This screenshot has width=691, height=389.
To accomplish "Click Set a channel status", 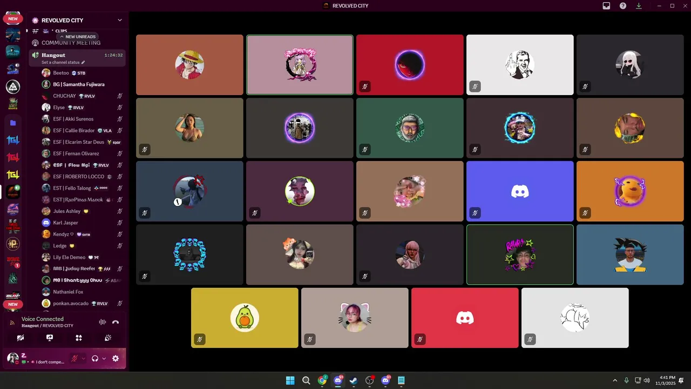I will (x=63, y=62).
